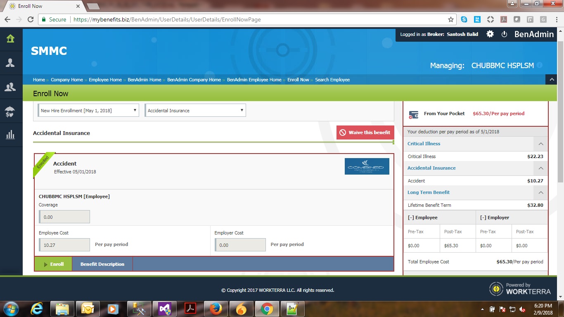Click the info icon beside CHUBBMC HSPLSM
The image size is (564, 317).
pos(540,65)
